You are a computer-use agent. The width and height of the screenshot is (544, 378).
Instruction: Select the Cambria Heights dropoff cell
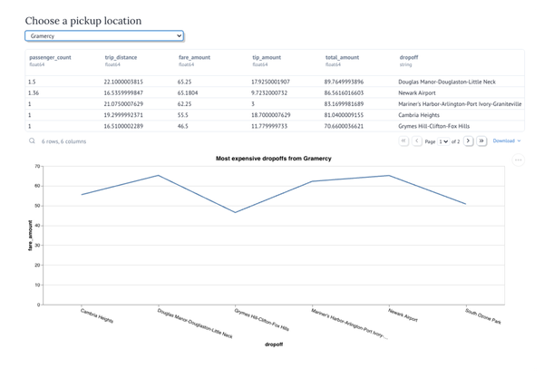(425, 115)
